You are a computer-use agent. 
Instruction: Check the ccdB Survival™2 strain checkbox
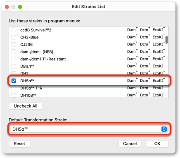coord(14,30)
